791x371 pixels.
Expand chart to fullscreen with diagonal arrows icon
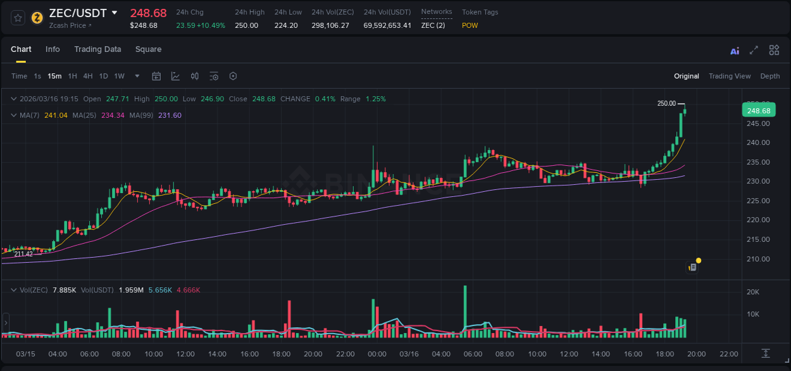[753, 49]
